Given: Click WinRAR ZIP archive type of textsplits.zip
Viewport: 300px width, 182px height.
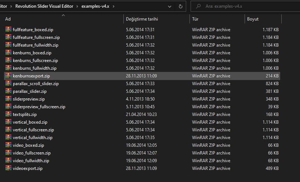Looking at the screenshot, I should [x=211, y=114].
